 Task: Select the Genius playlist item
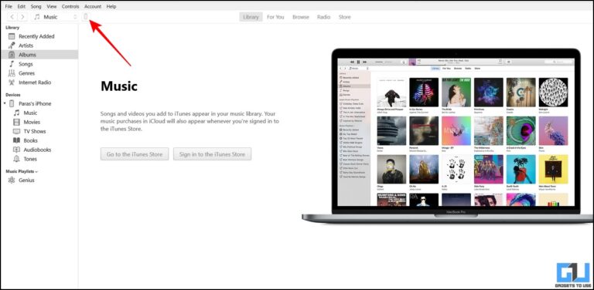coord(26,180)
